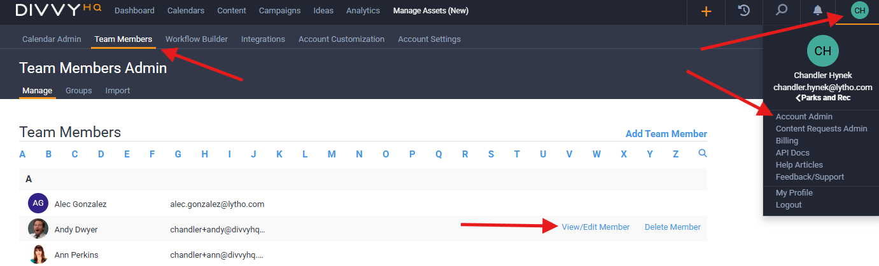Screen dimensions: 879x266
Task: Filter team members by letter G
Action: (178, 154)
